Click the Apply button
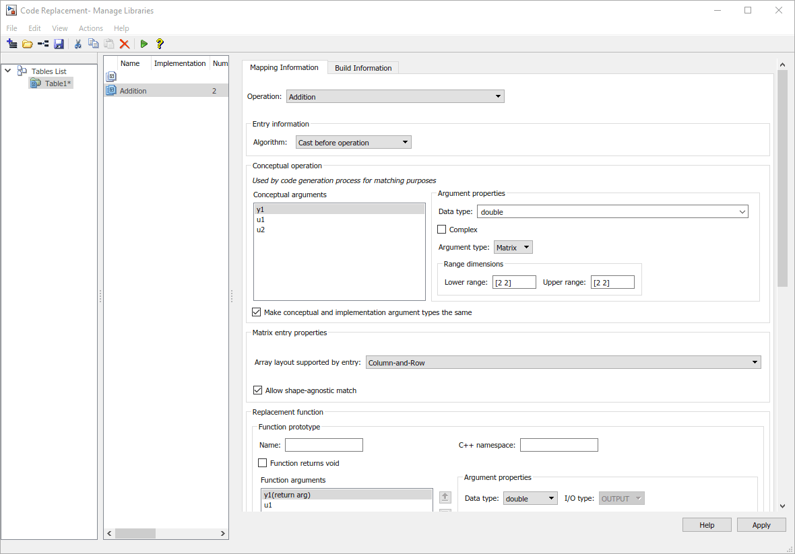This screenshot has height=554, width=795. point(761,525)
